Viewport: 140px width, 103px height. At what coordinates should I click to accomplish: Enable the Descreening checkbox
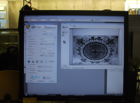point(29,69)
